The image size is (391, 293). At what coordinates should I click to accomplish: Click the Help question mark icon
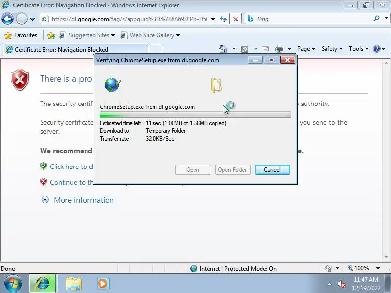[x=376, y=49]
